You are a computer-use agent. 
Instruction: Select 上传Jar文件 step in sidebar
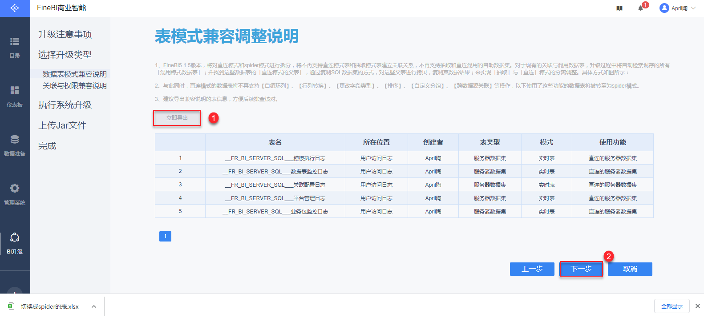[62, 125]
